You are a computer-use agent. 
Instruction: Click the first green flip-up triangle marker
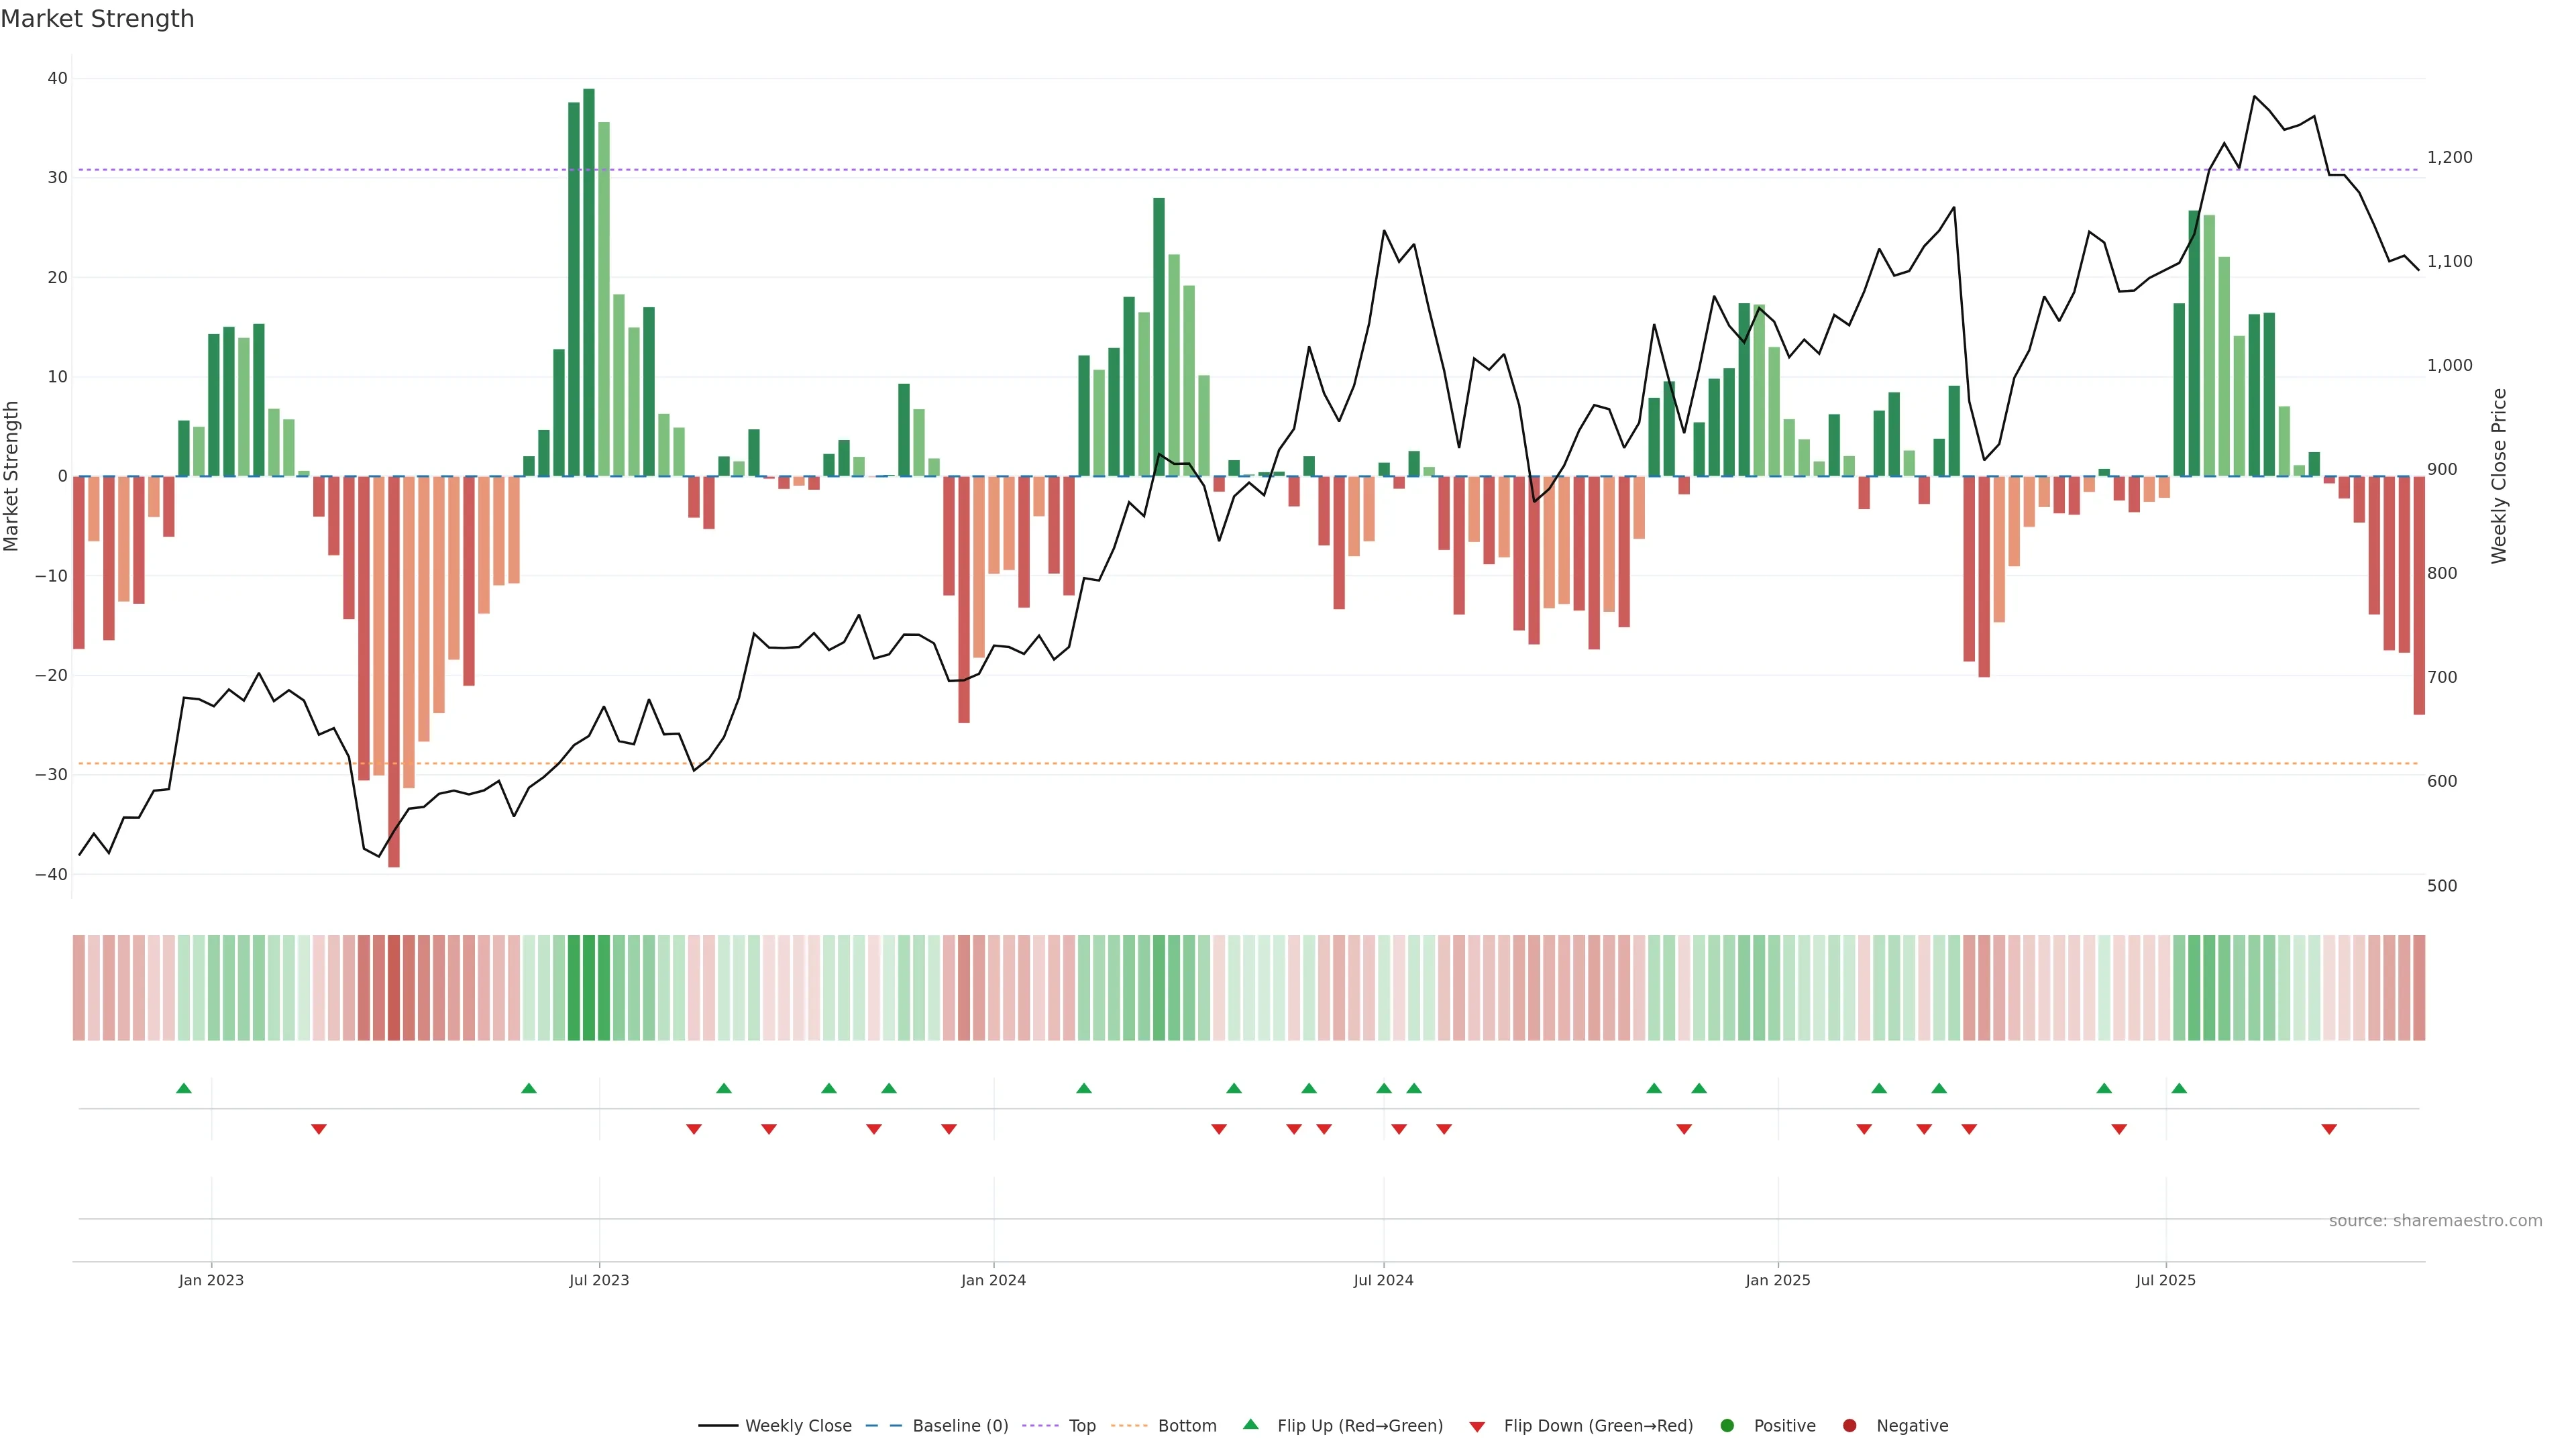pyautogui.click(x=184, y=1088)
